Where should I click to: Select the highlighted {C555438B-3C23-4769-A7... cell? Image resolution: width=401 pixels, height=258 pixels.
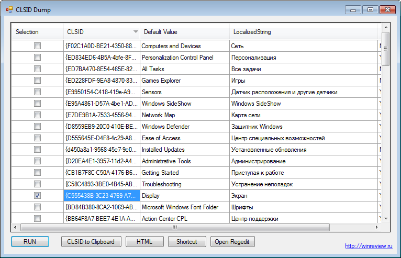click(102, 196)
